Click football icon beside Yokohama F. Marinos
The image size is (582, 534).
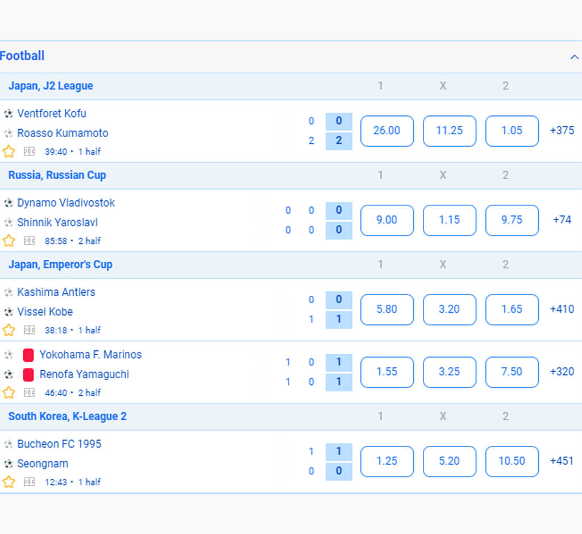click(x=9, y=355)
